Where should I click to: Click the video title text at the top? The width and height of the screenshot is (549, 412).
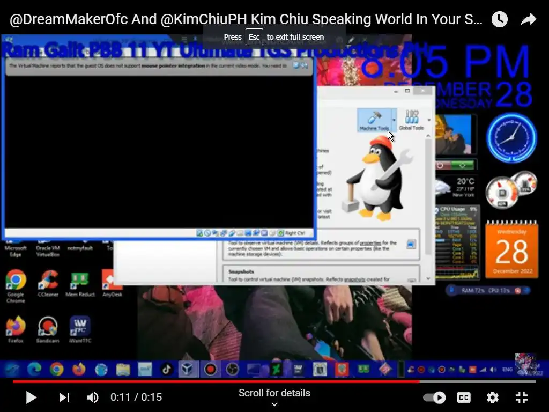click(246, 19)
